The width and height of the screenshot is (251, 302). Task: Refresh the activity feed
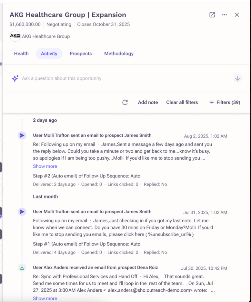coord(125,103)
